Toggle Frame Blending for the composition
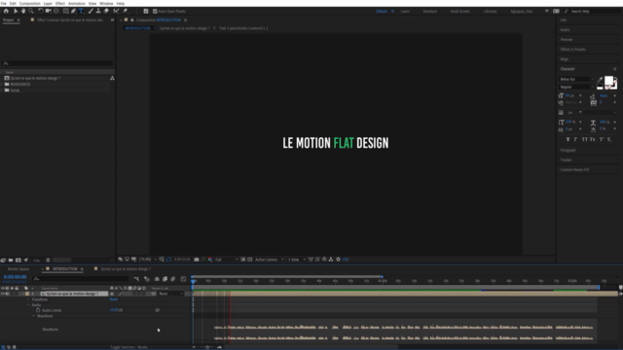 pos(165,279)
